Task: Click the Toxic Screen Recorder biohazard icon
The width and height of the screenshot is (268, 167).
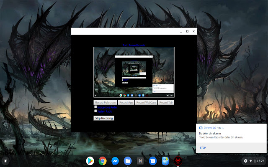Action: (178, 161)
